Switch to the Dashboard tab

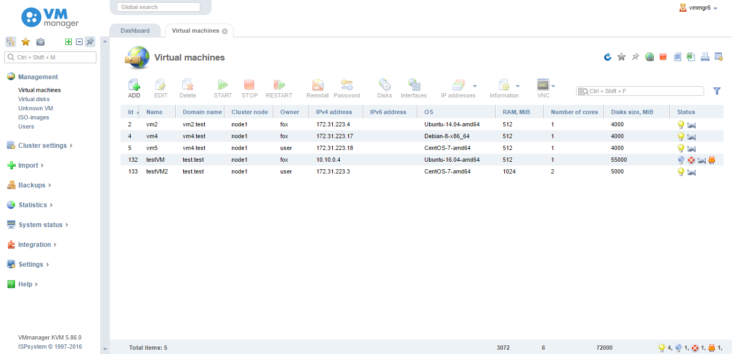(x=135, y=31)
